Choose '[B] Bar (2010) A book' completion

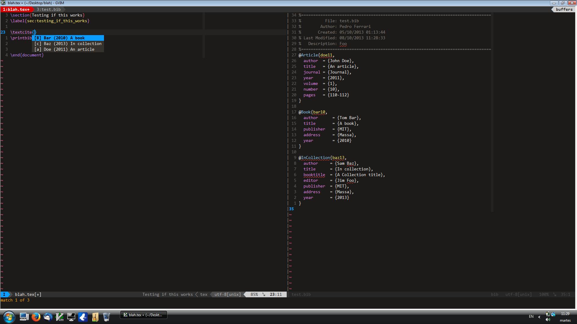tap(68, 38)
